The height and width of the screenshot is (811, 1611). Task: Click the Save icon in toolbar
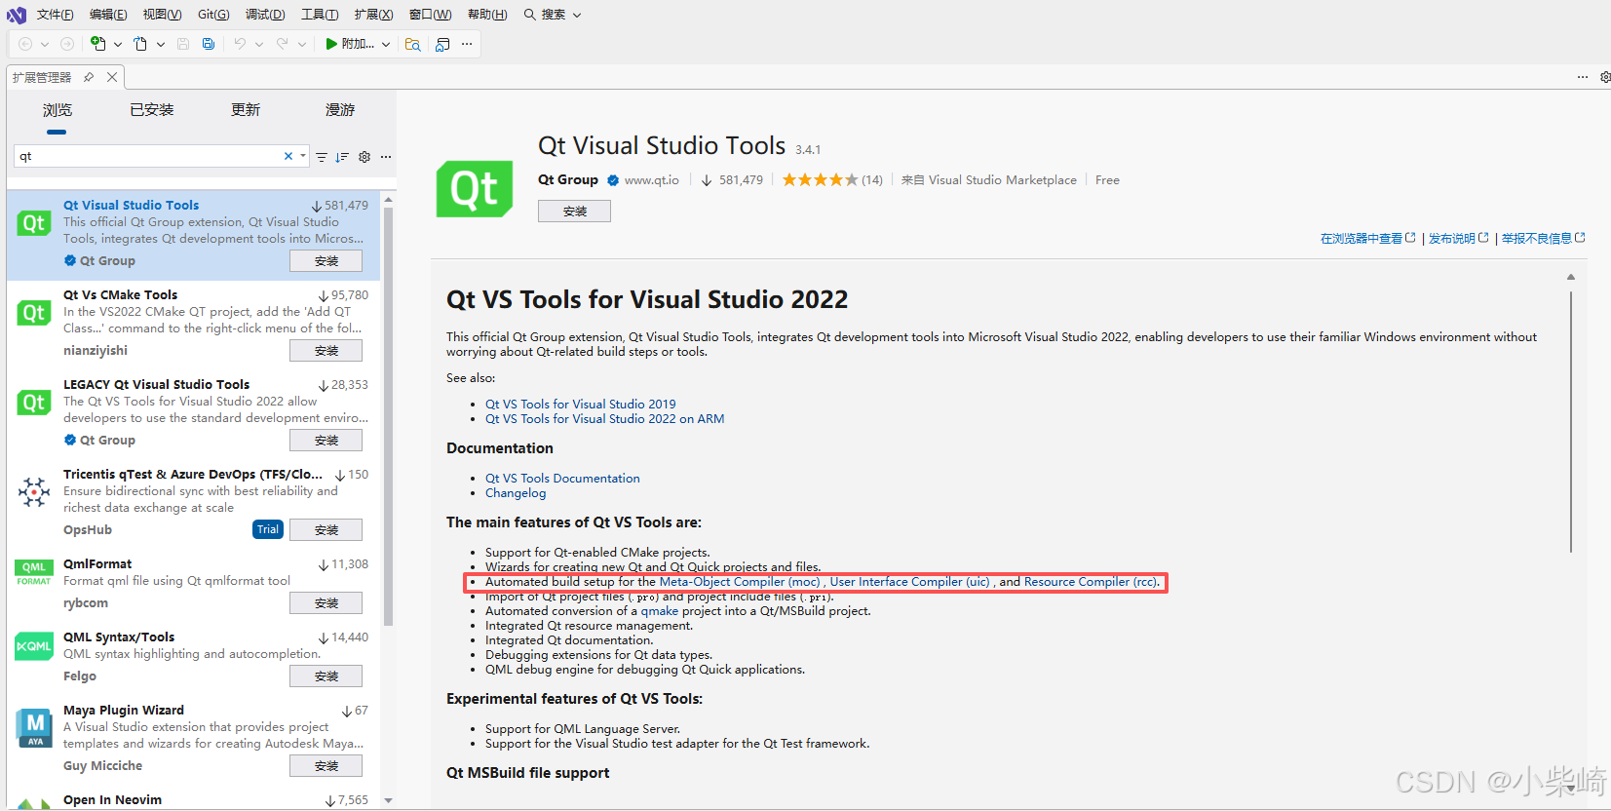point(183,44)
